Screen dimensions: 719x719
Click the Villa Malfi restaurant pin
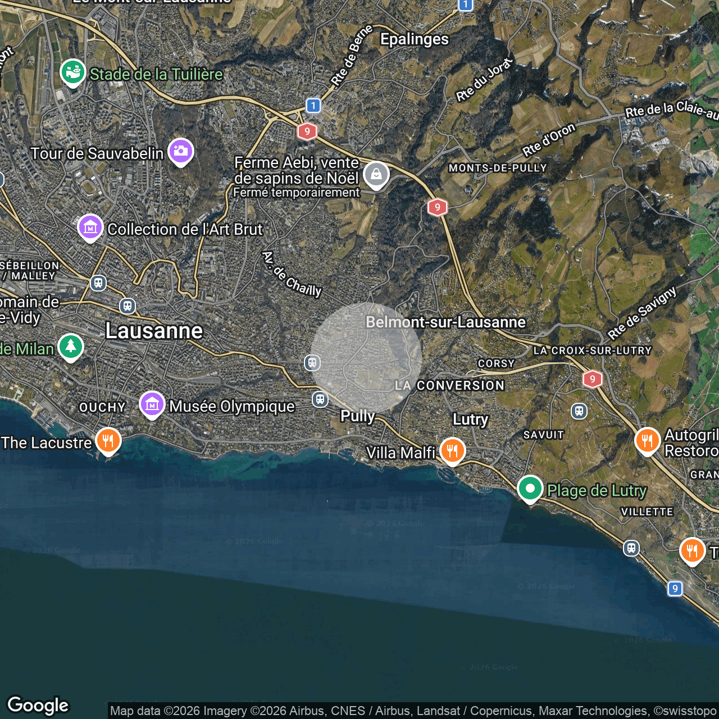pyautogui.click(x=452, y=450)
